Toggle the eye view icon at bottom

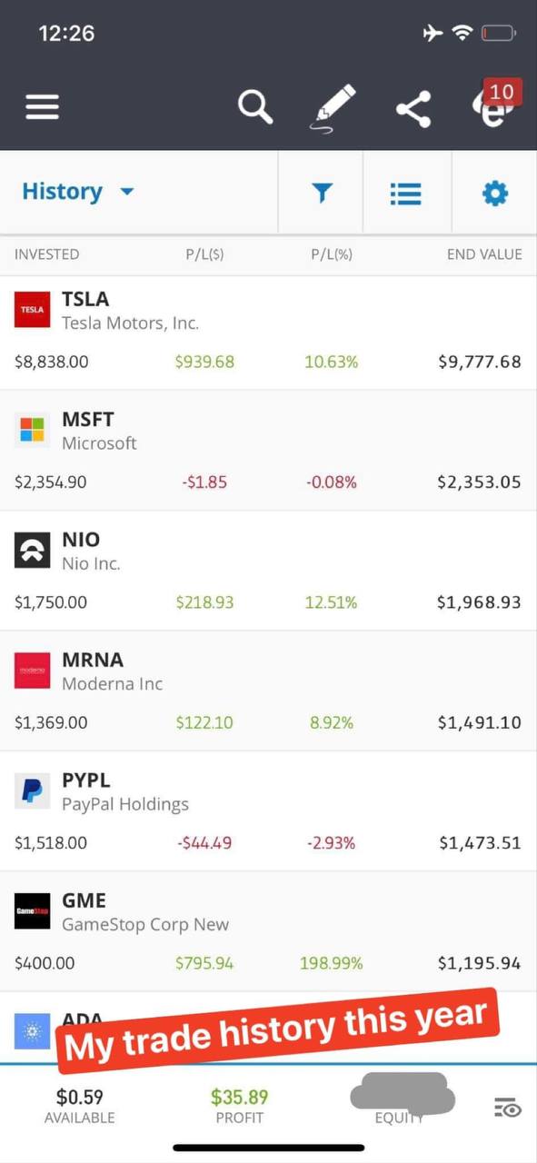[x=507, y=1107]
